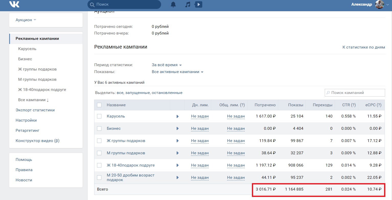Click the Поиск кампаний search field
Screen dimensions: 392x200
(357, 93)
